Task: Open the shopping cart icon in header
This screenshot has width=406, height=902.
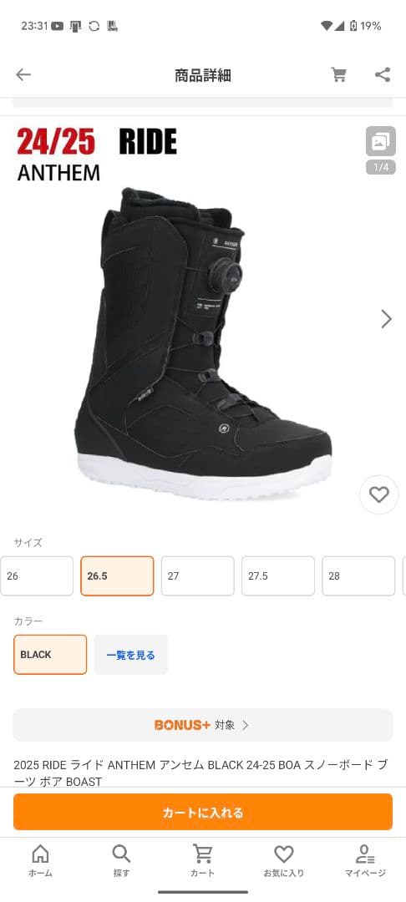Action: point(338,75)
